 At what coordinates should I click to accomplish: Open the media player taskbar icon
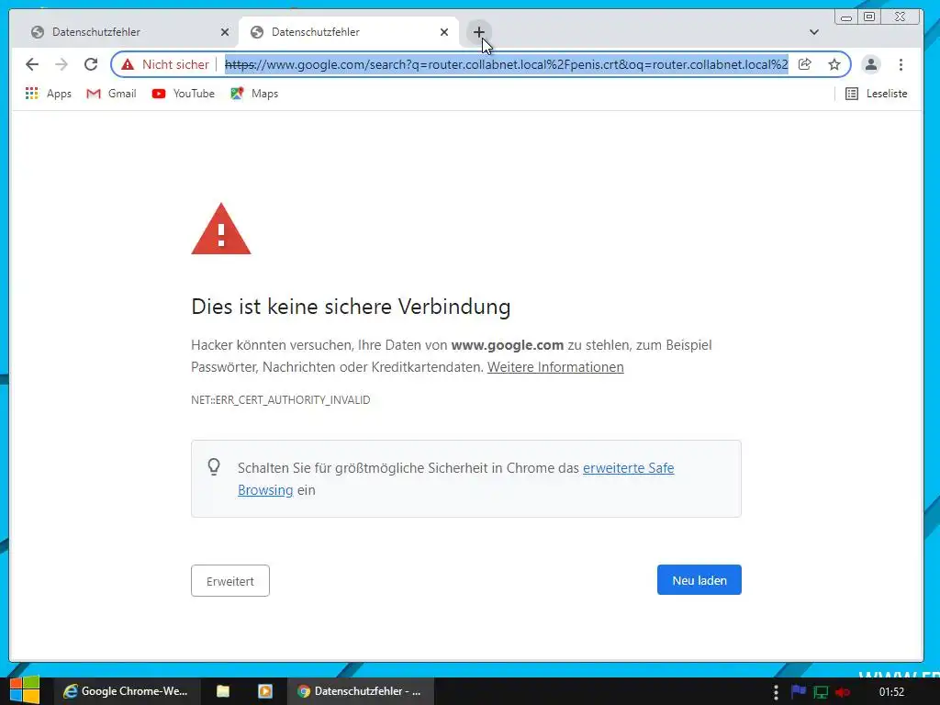tap(265, 691)
